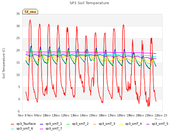The height and width of the screenshot is (134, 179).
Task: Click the purple sp3_smT_5 legend swatch
Action: 148,124
